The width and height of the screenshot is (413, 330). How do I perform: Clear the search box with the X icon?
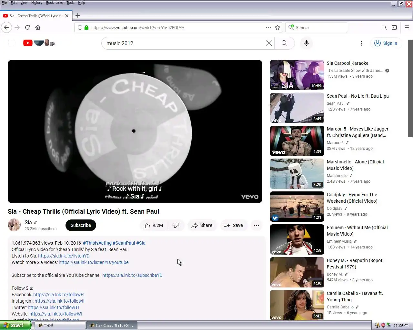coord(269,43)
